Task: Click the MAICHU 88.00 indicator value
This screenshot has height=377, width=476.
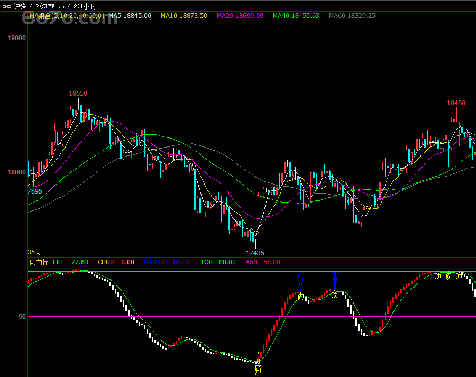Action: (x=167, y=262)
